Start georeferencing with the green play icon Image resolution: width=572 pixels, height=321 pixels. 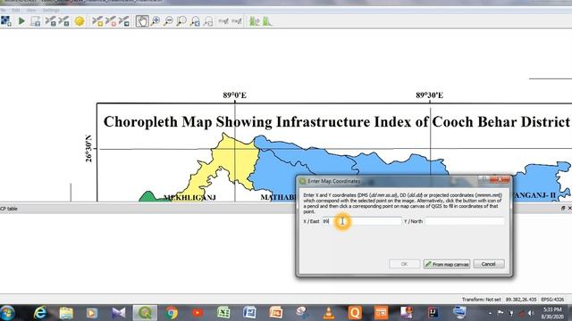pos(21,21)
